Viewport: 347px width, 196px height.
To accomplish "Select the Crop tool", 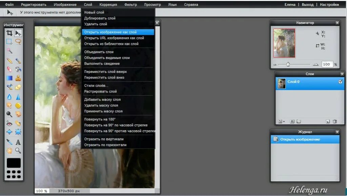I will pos(9,33).
